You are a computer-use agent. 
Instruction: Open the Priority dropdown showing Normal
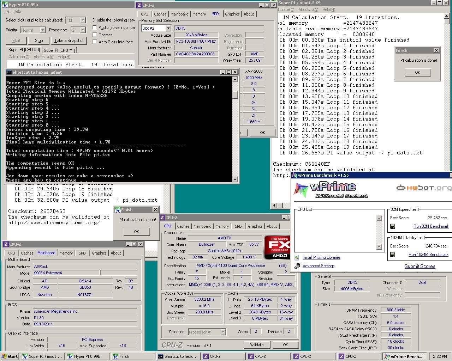(42, 30)
